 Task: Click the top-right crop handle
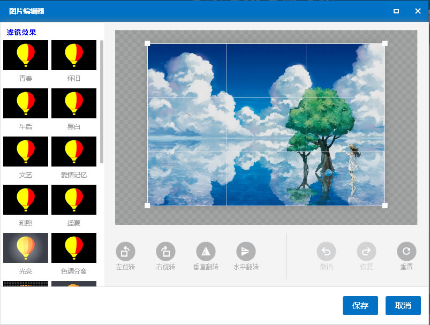385,43
